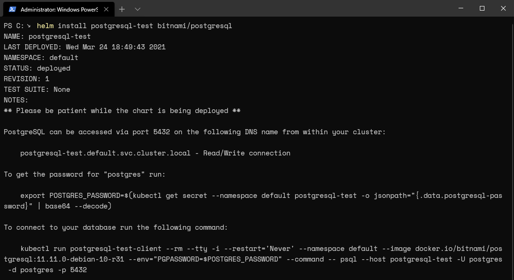
Task: Click the postgresql-test.default.svc.cluster.local DNS name
Action: pyautogui.click(x=105, y=153)
